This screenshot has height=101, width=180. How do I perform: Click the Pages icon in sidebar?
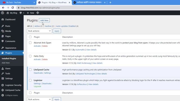[3, 36]
